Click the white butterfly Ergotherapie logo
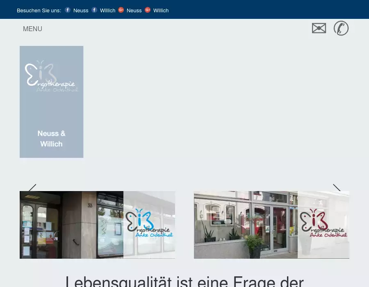The image size is (369, 287). click(x=51, y=77)
